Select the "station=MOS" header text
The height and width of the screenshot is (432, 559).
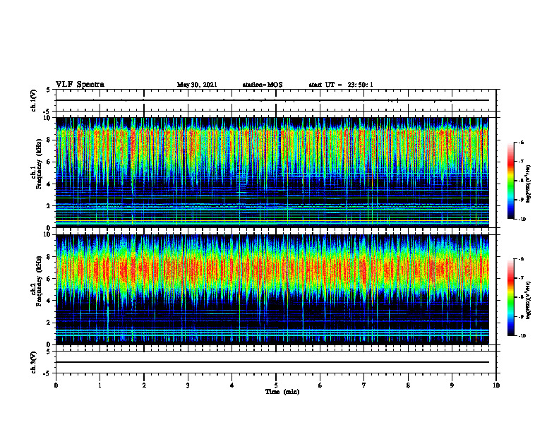pos(263,85)
